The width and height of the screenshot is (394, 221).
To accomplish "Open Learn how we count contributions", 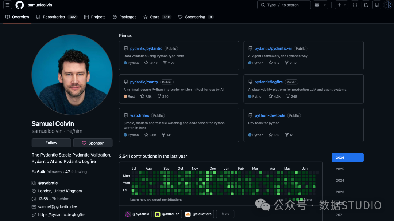I will (156, 200).
